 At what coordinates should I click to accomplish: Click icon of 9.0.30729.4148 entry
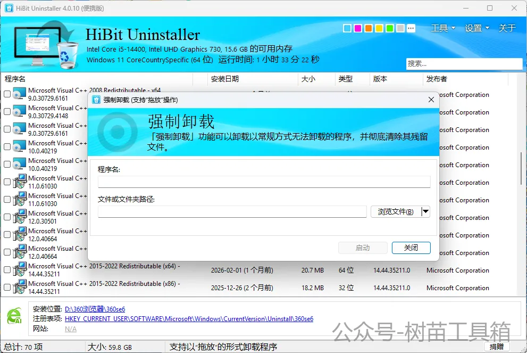tap(20, 111)
